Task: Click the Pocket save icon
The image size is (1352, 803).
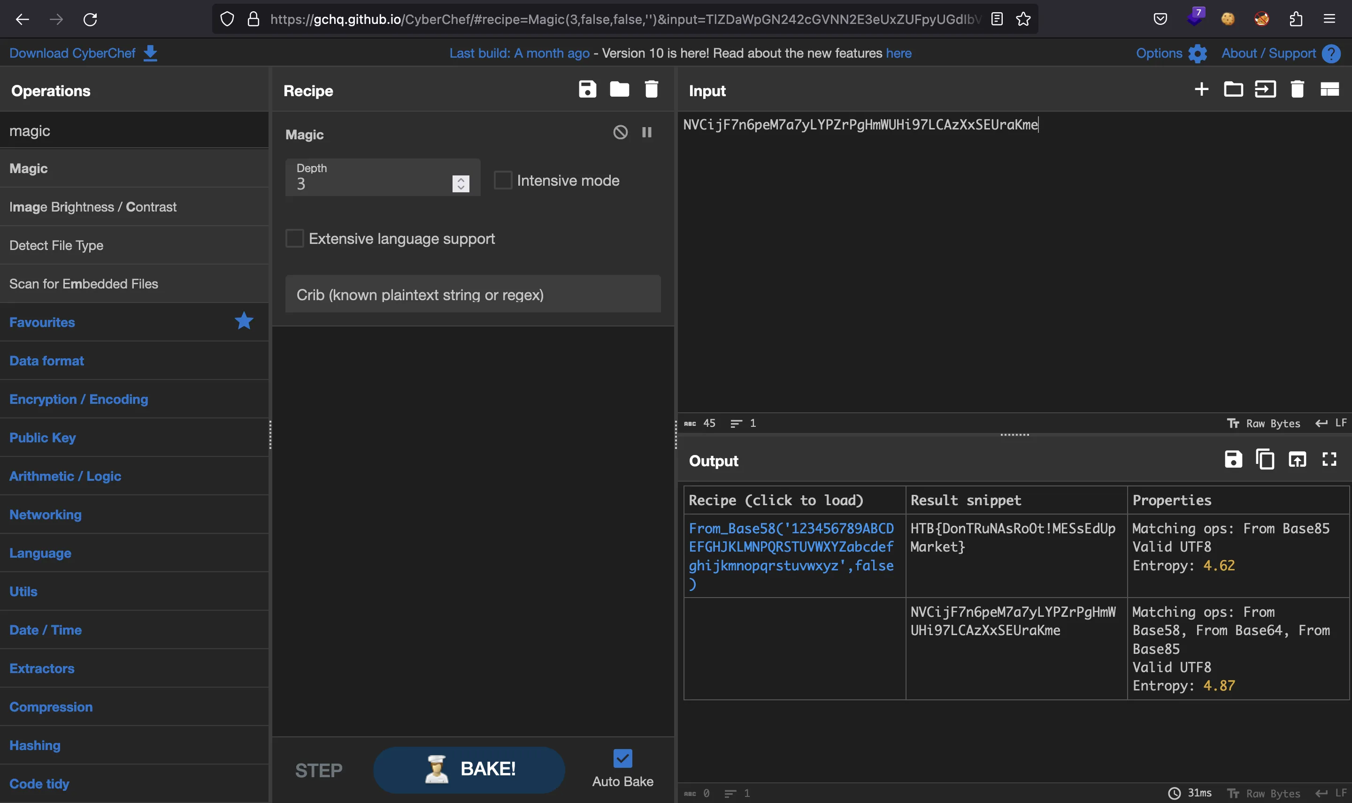Action: (1160, 19)
